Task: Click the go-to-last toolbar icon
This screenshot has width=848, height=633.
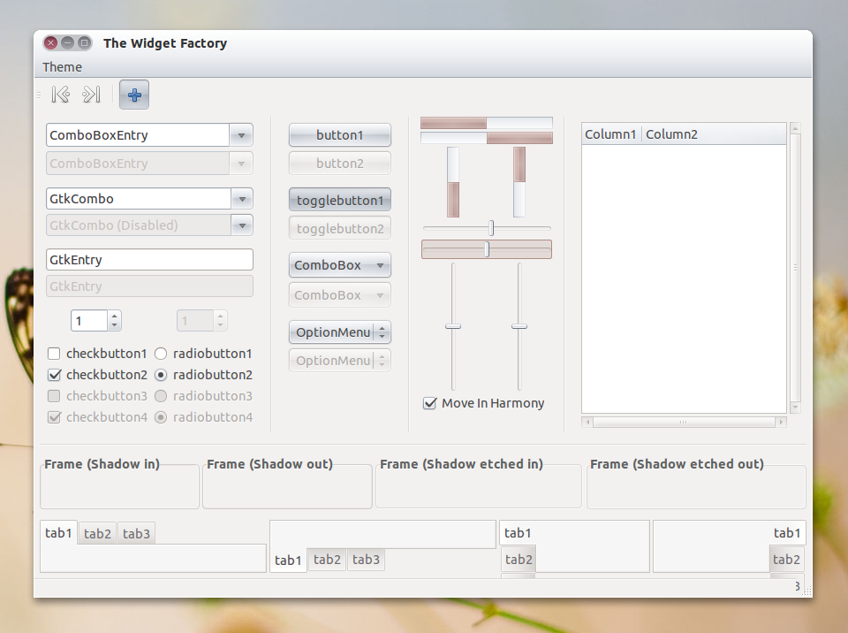Action: (91, 95)
